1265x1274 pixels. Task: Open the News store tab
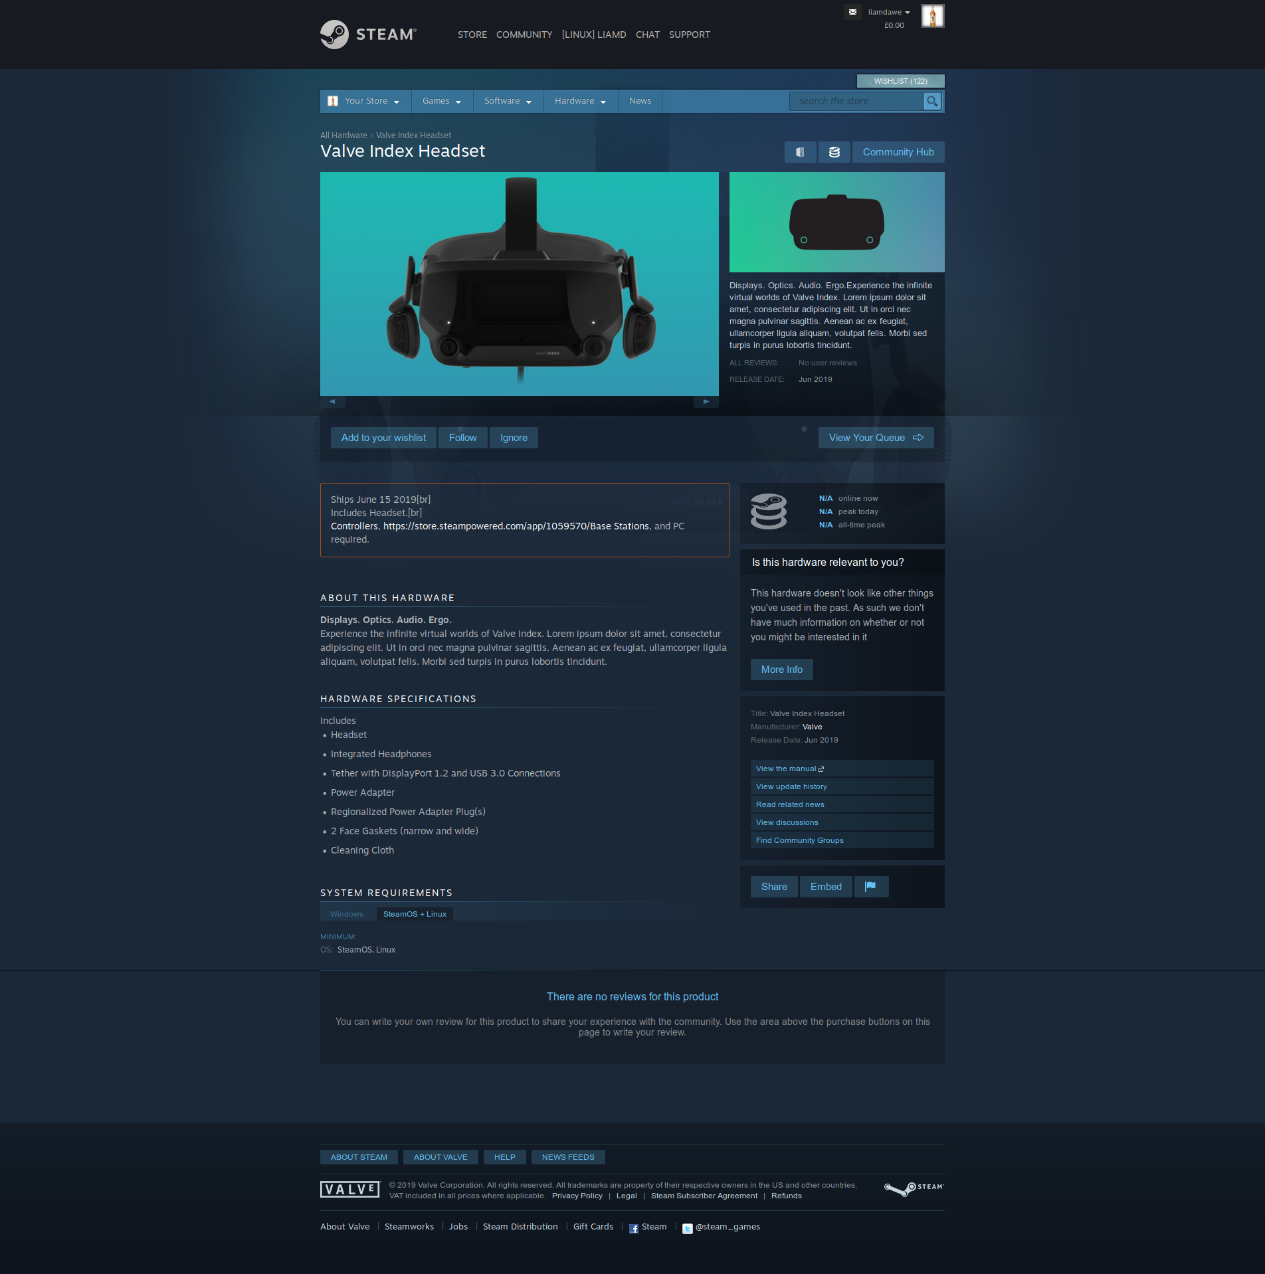640,101
